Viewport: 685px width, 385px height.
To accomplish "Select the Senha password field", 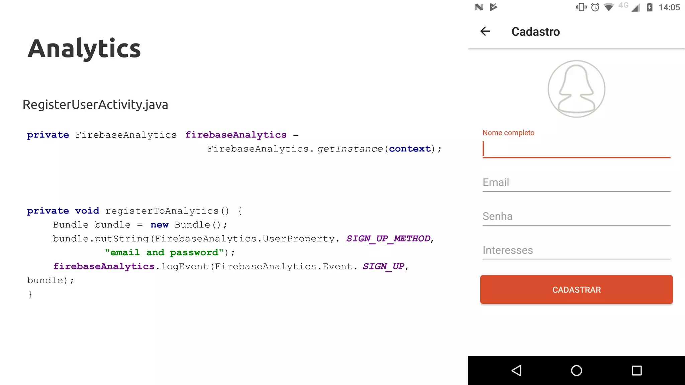I will (x=576, y=216).
